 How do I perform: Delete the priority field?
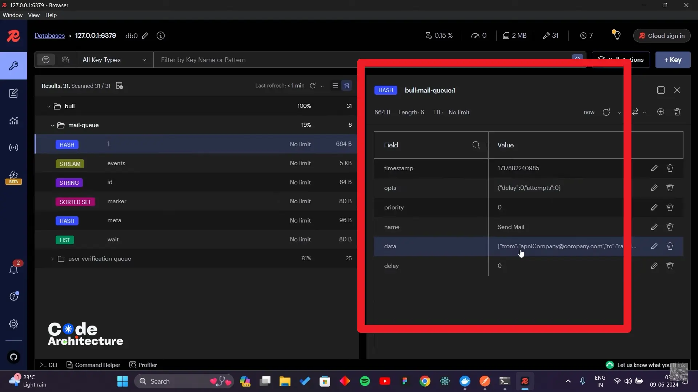pyautogui.click(x=670, y=207)
